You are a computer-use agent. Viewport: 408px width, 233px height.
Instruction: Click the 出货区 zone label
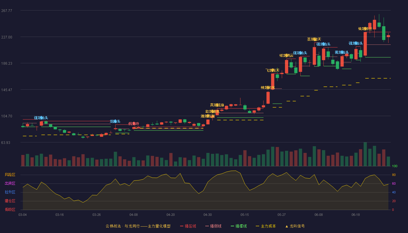tap(10, 183)
